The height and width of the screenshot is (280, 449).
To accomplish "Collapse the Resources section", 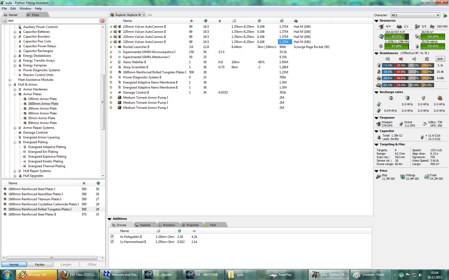I will tap(377, 21).
